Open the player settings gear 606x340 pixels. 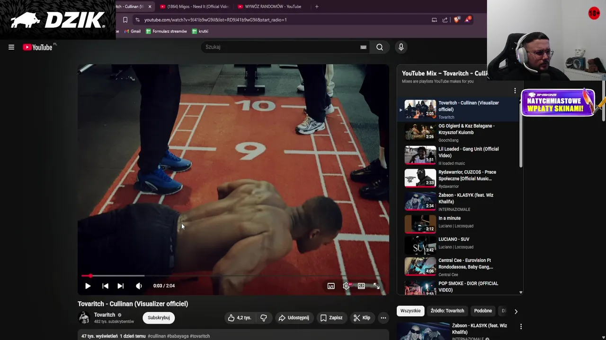click(347, 286)
